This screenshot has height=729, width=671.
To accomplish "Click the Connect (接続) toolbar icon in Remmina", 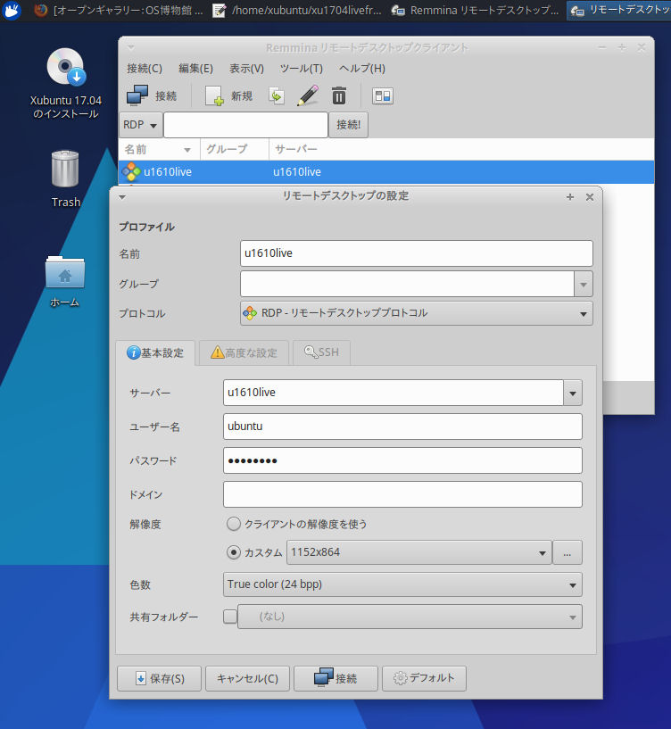I will (x=152, y=95).
